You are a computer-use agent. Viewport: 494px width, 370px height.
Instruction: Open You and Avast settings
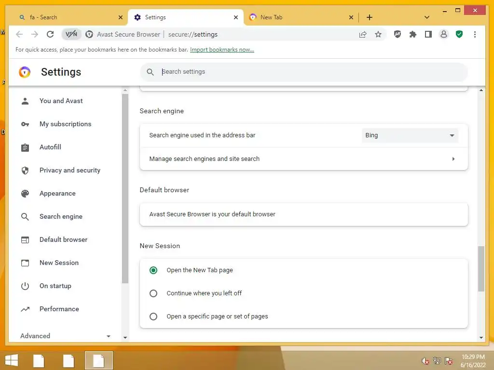[61, 101]
